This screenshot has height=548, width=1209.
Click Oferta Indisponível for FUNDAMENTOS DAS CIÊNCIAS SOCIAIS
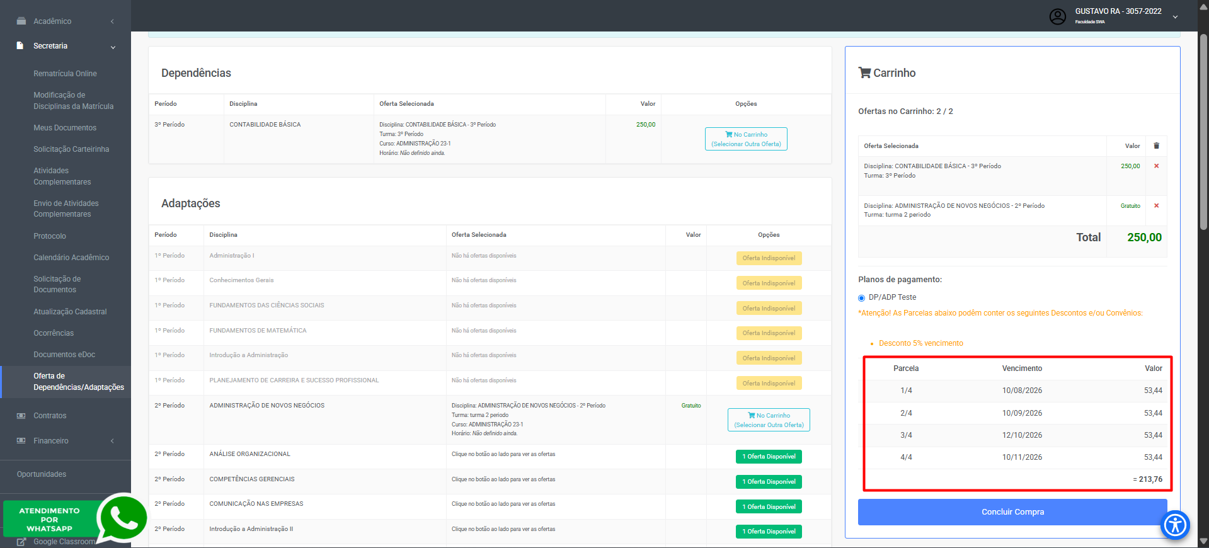point(769,309)
